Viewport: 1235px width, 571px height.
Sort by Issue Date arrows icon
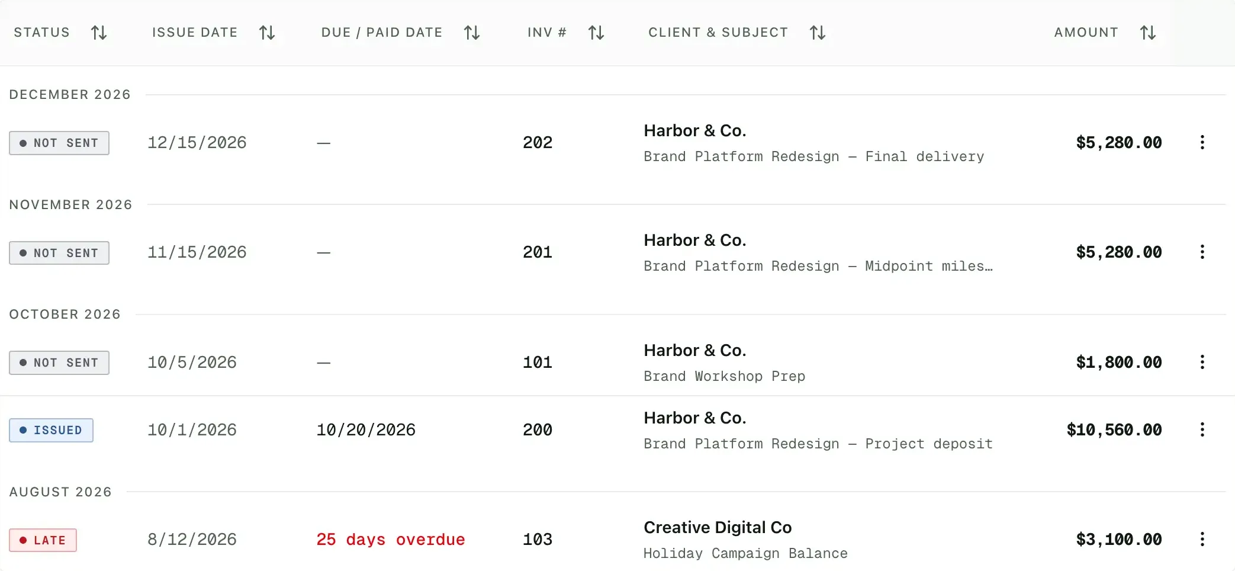(x=267, y=33)
